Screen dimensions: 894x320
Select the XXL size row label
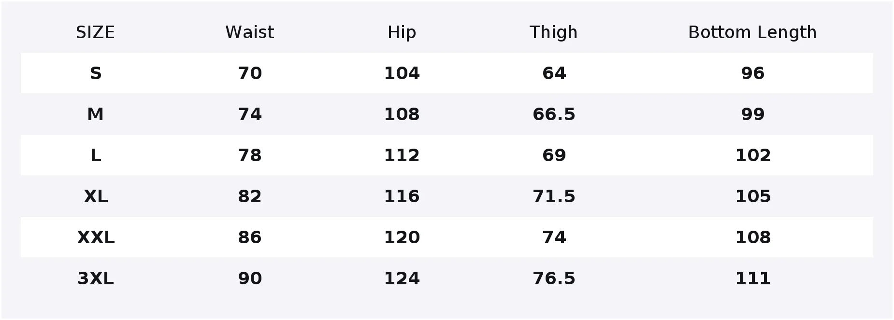(96, 237)
